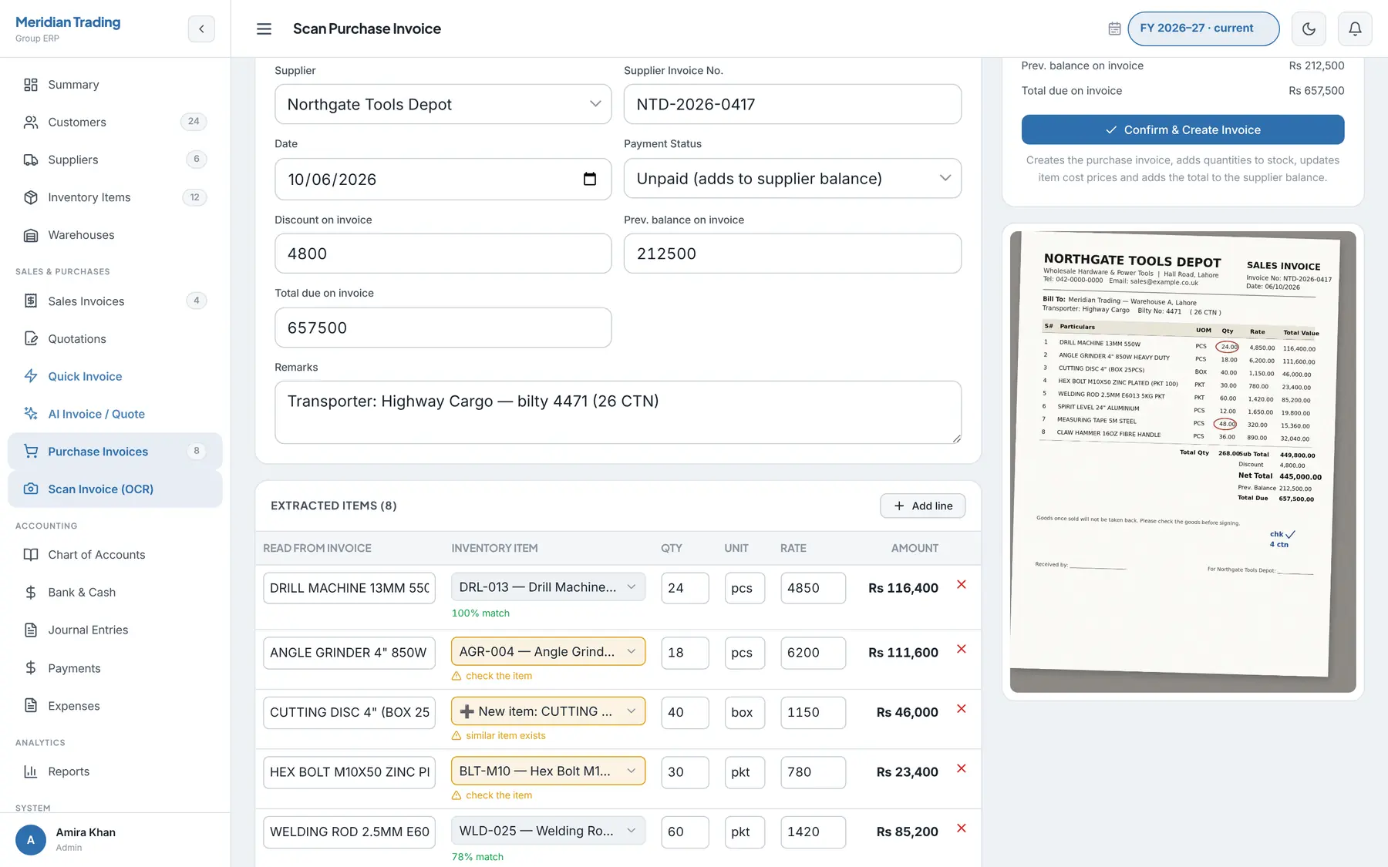Open Inventory Items in the sidebar
1388x867 pixels.
115,197
